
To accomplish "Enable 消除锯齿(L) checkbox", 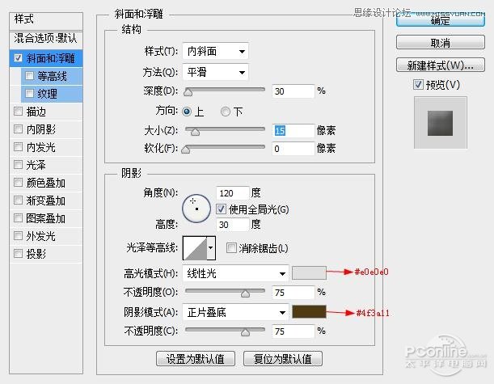I will click(231, 248).
